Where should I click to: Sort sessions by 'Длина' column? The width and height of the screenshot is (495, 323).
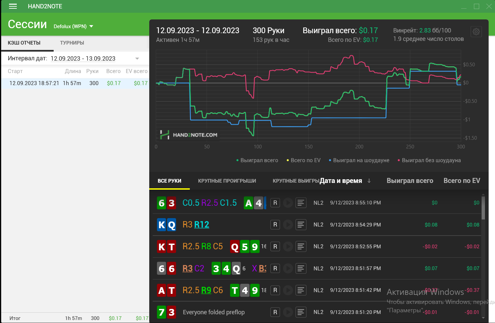(73, 71)
